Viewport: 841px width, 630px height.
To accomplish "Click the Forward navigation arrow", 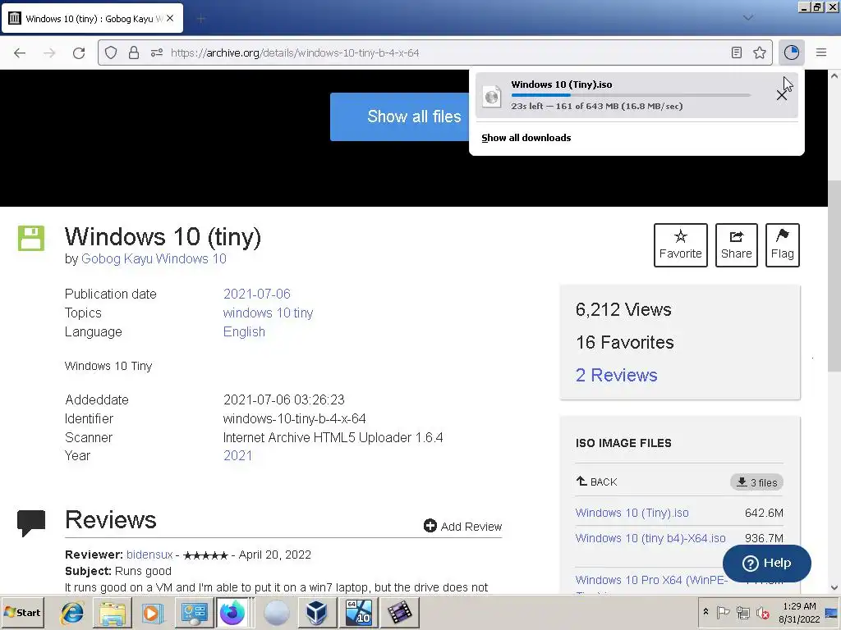I will point(49,52).
